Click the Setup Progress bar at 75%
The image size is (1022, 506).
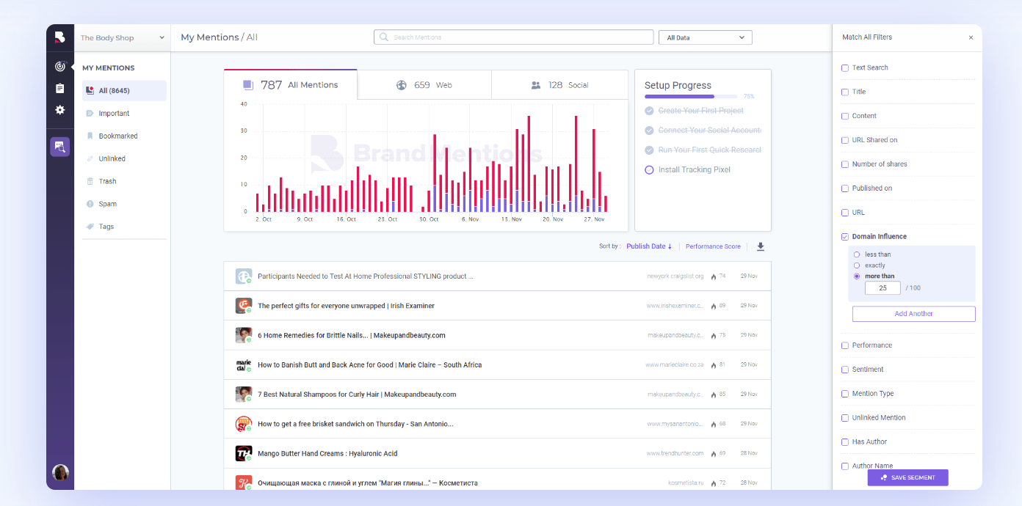[x=691, y=97]
